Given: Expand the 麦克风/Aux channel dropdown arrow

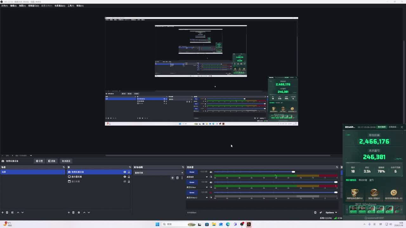Looking at the screenshot, I should click(x=207, y=187).
